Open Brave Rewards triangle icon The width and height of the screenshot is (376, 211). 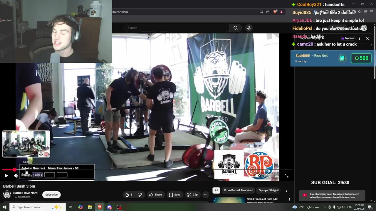click(x=281, y=12)
